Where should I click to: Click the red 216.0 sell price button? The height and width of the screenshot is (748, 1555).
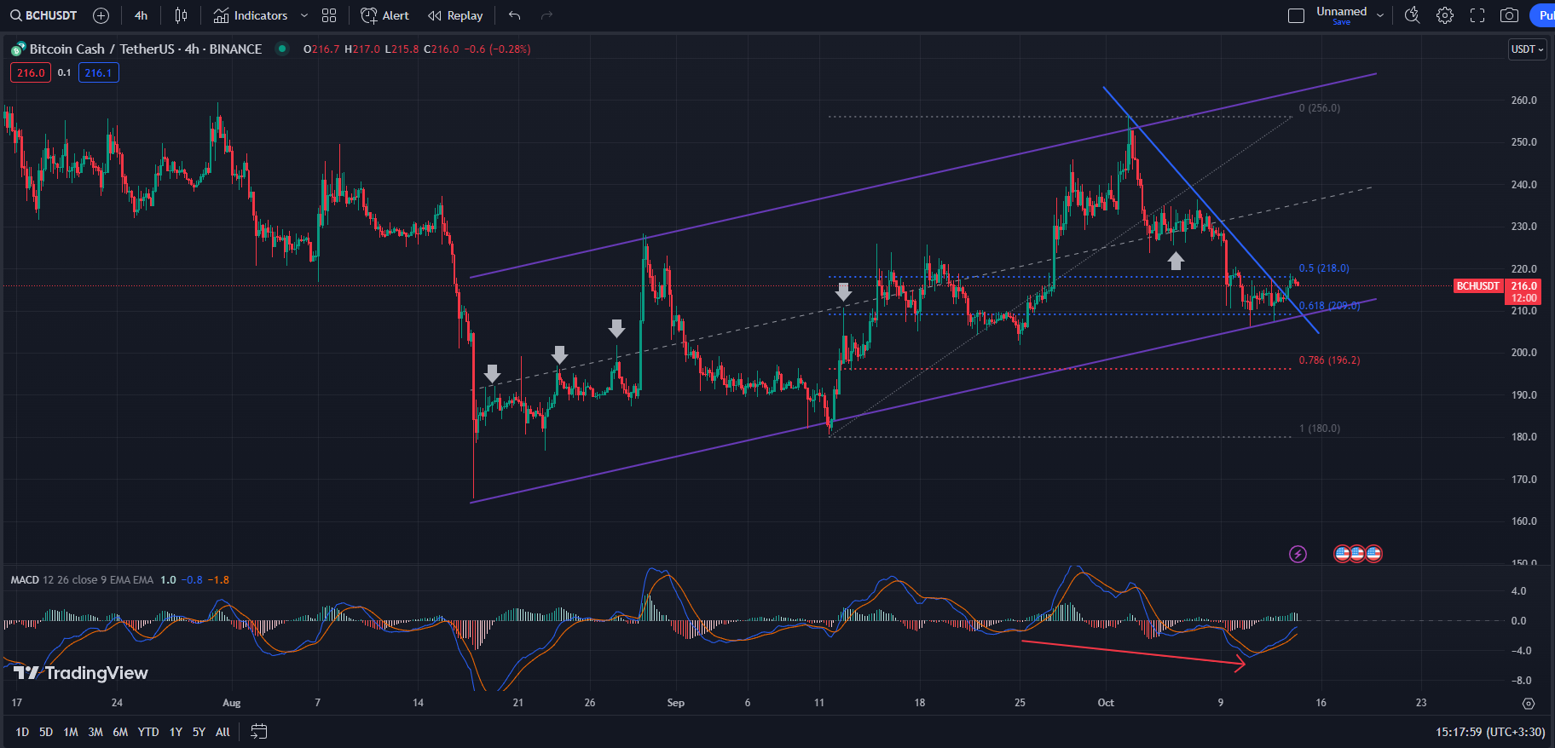point(31,72)
